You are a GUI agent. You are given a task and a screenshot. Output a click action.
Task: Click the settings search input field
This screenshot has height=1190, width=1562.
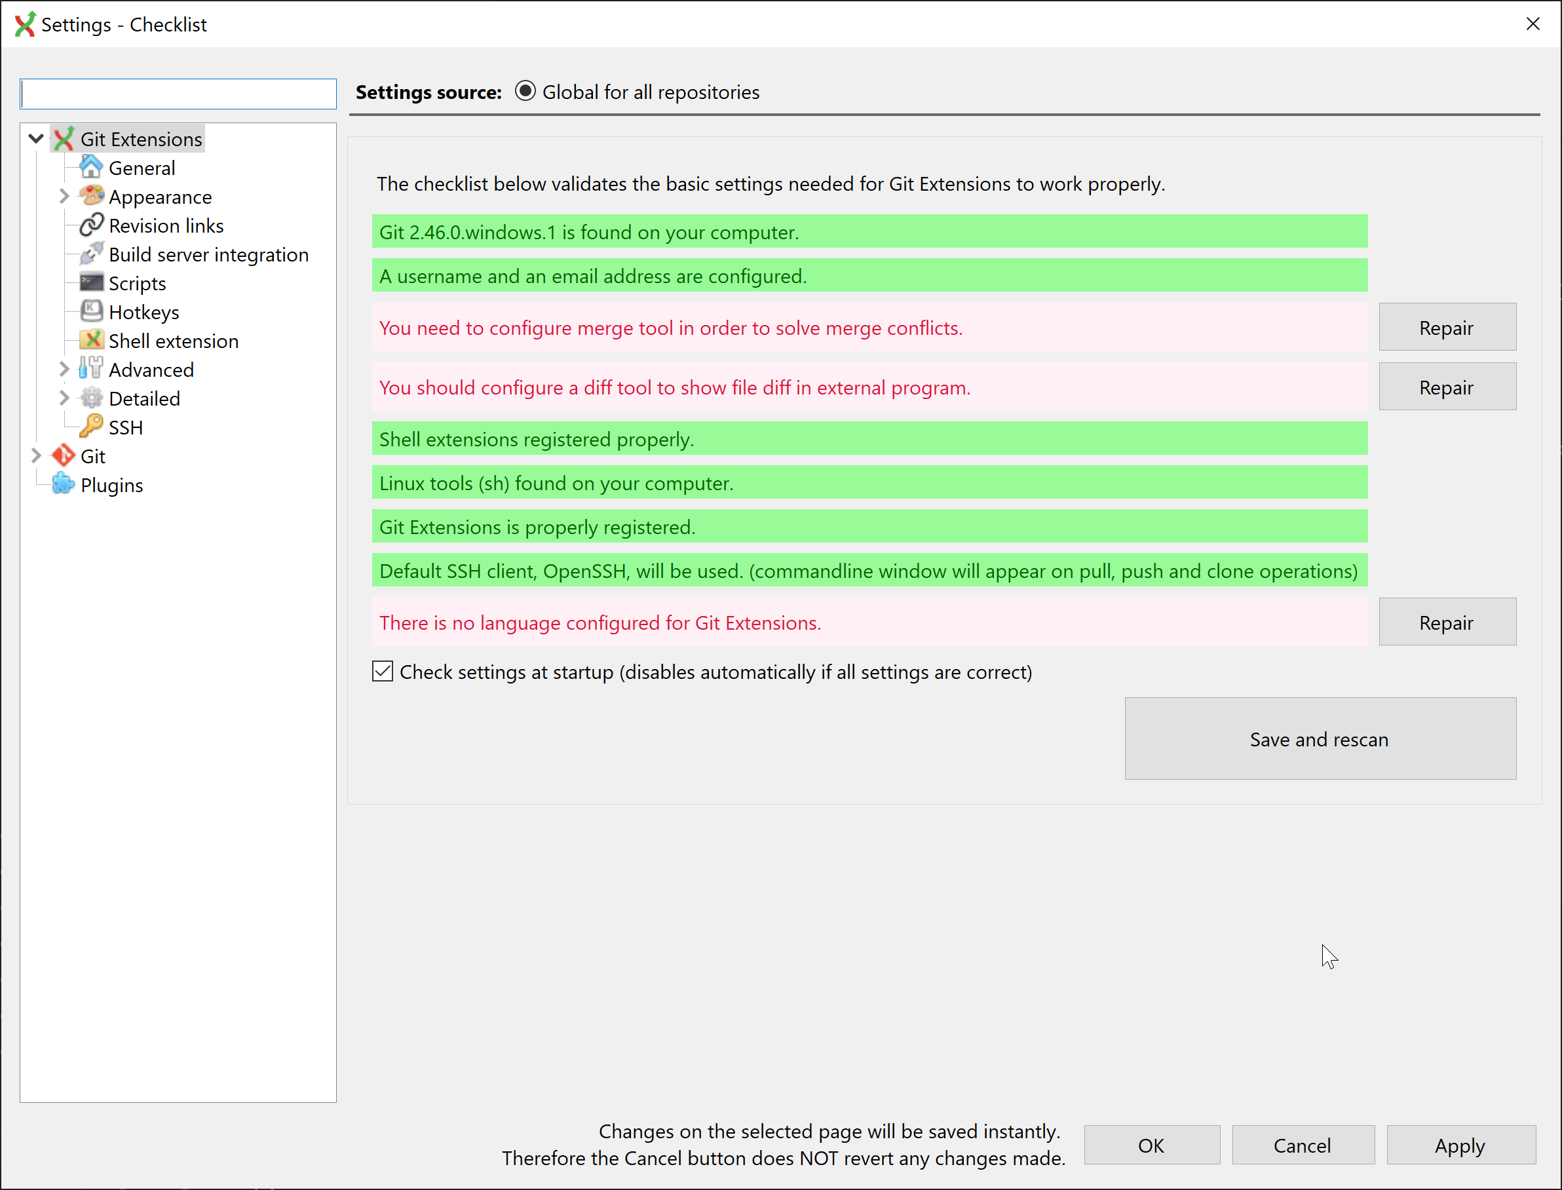tap(178, 94)
